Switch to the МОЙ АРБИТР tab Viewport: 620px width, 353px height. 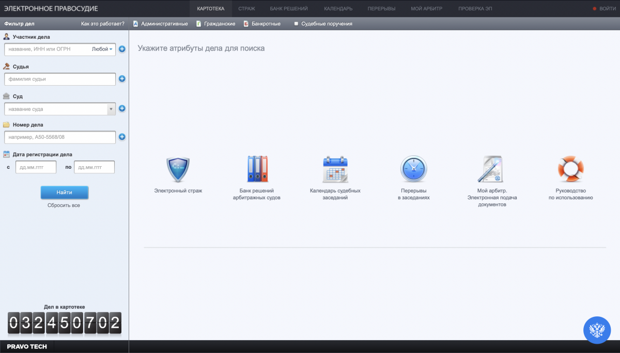(427, 9)
